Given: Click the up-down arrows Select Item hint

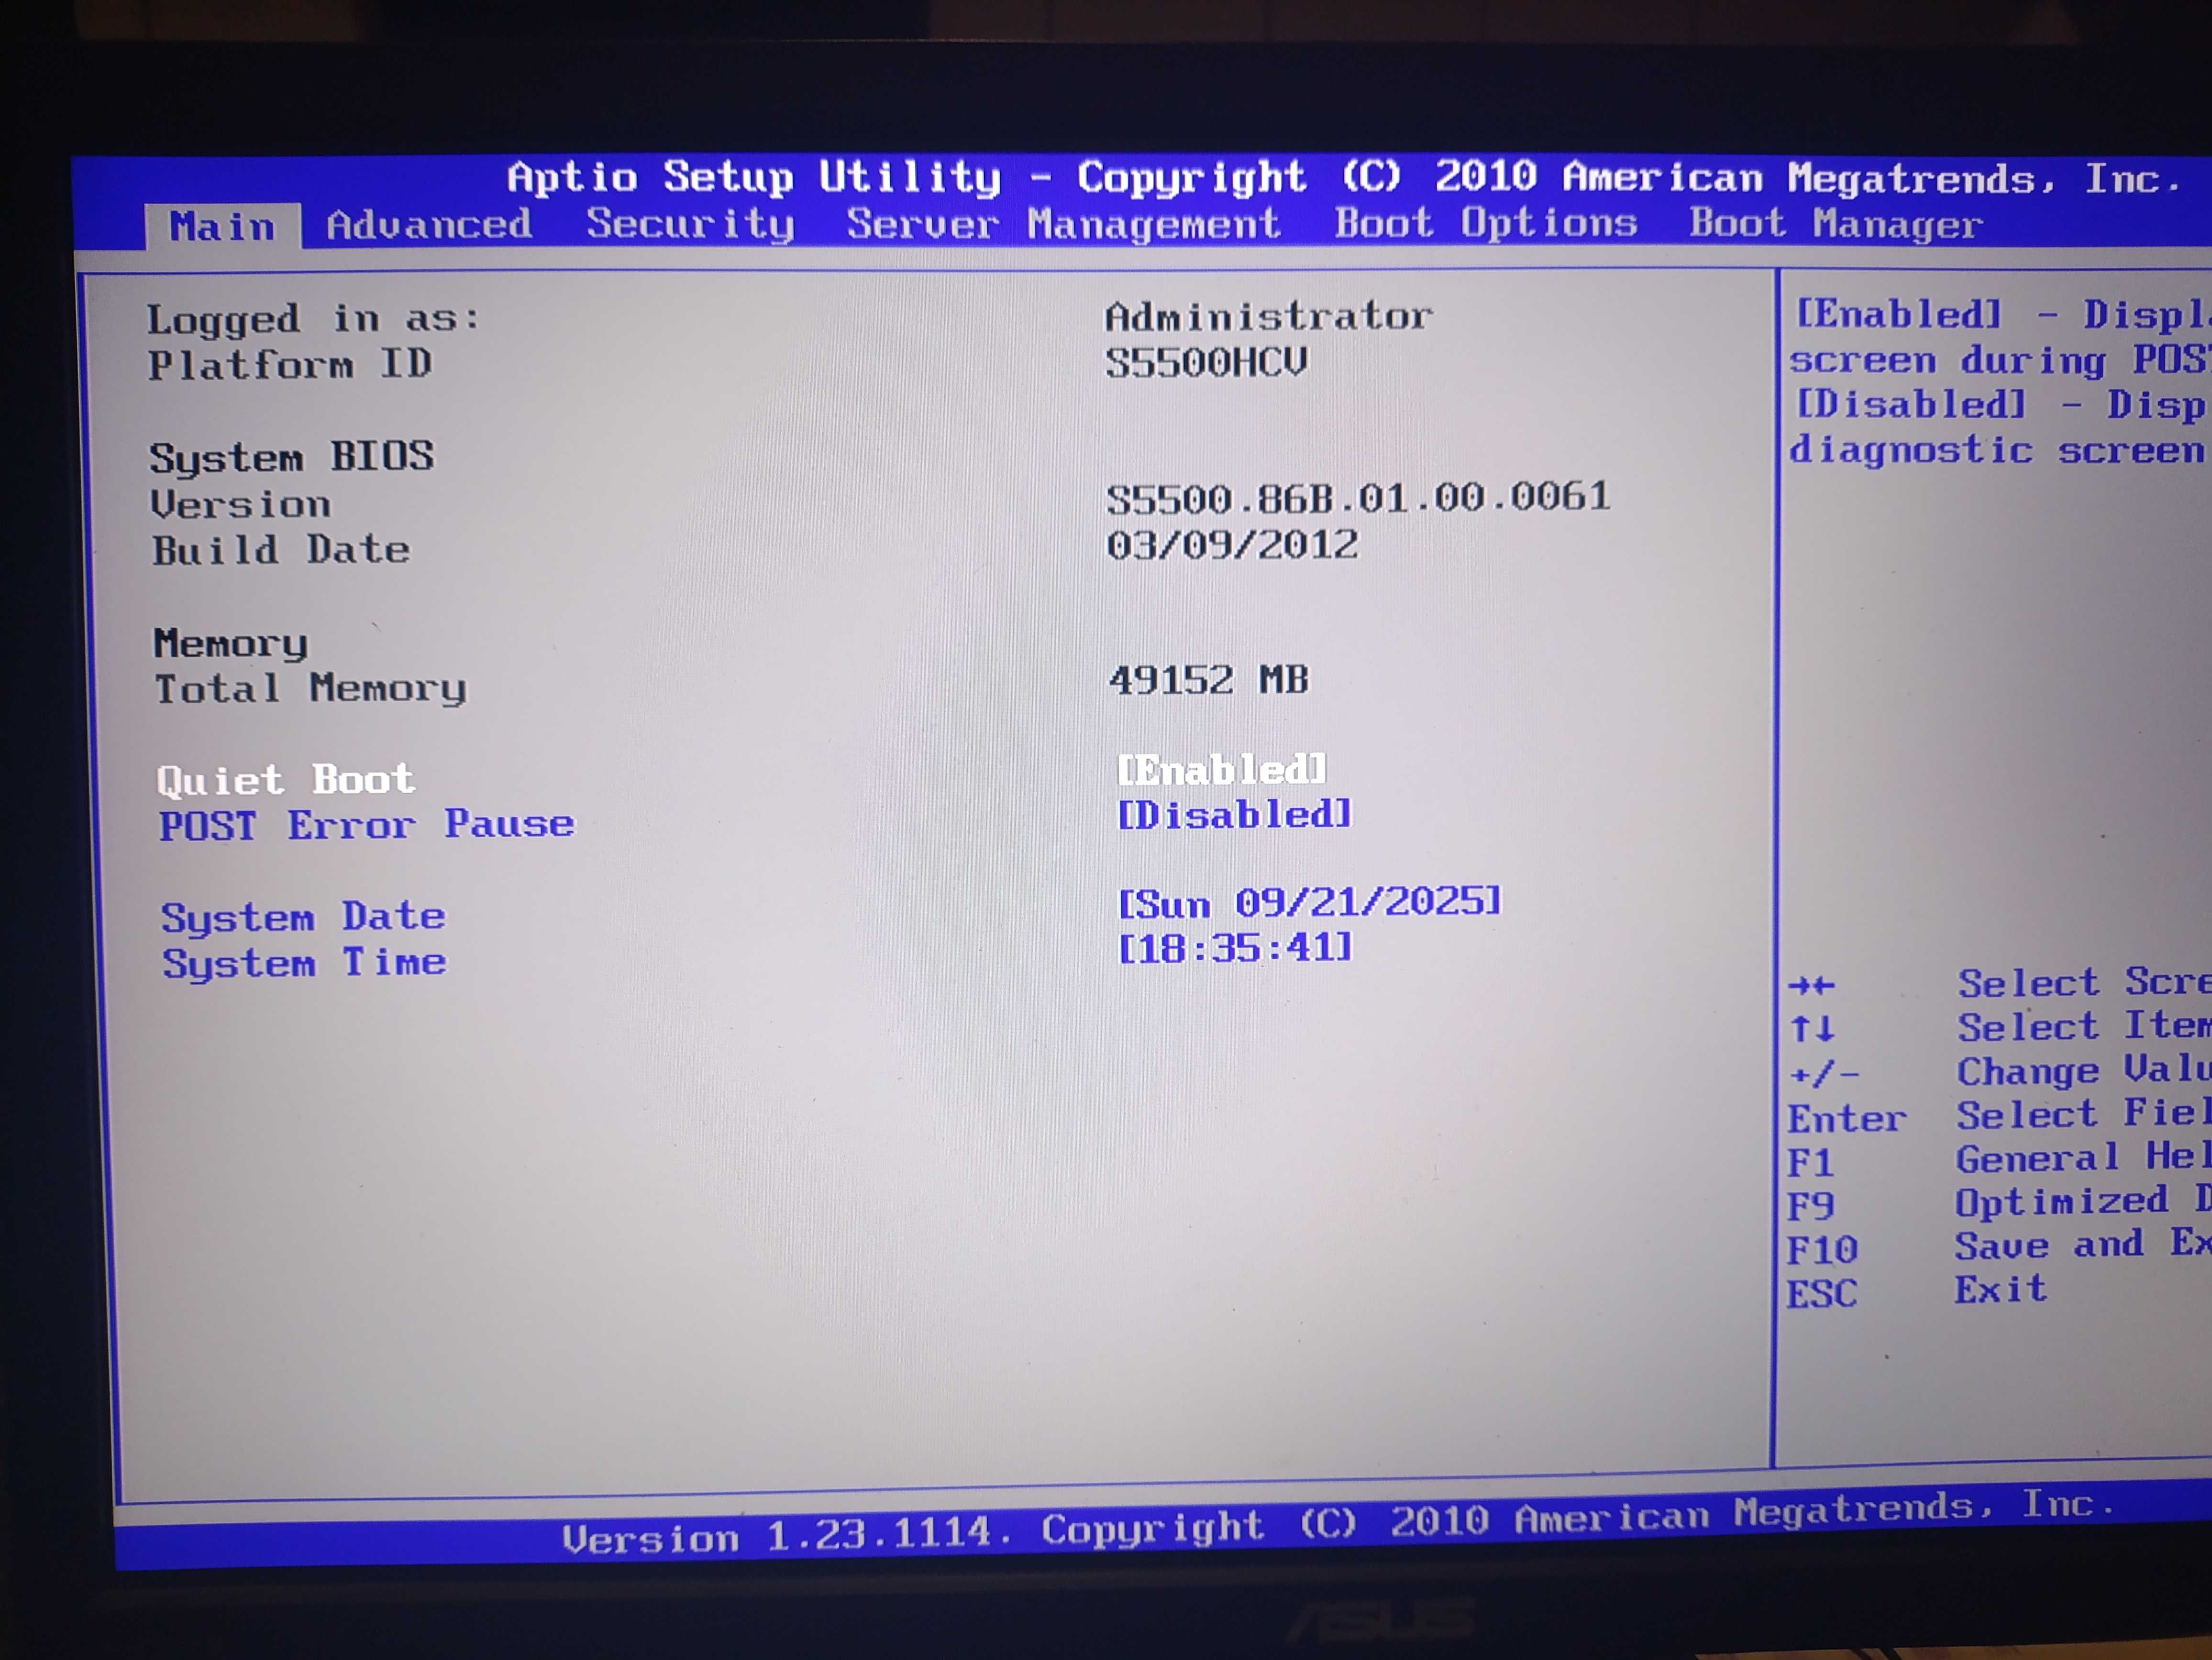Looking at the screenshot, I should click(1999, 1027).
